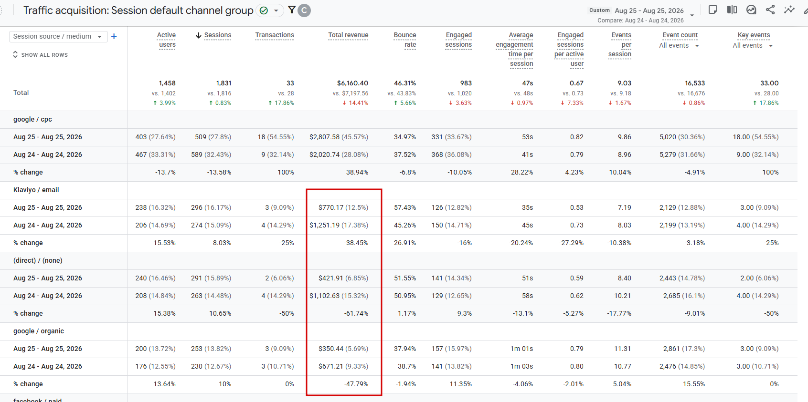This screenshot has height=402, width=808.
Task: Open the compare-trends chart icon
Action: 751,10
